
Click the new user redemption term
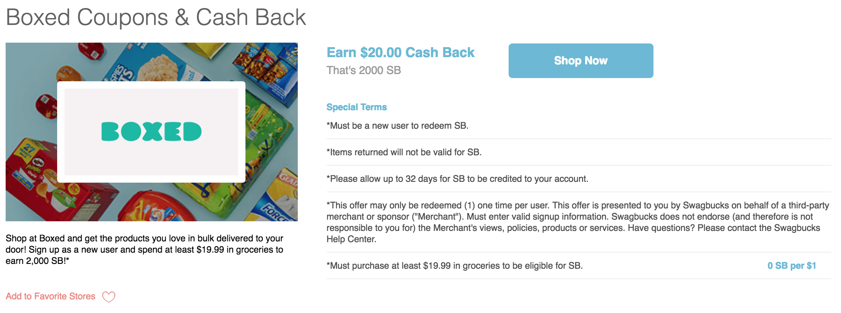397,126
